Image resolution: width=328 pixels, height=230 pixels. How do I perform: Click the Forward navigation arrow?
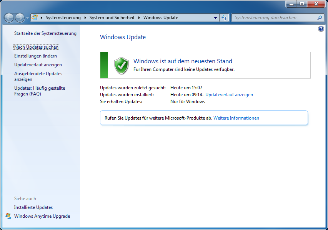[x=20, y=18]
